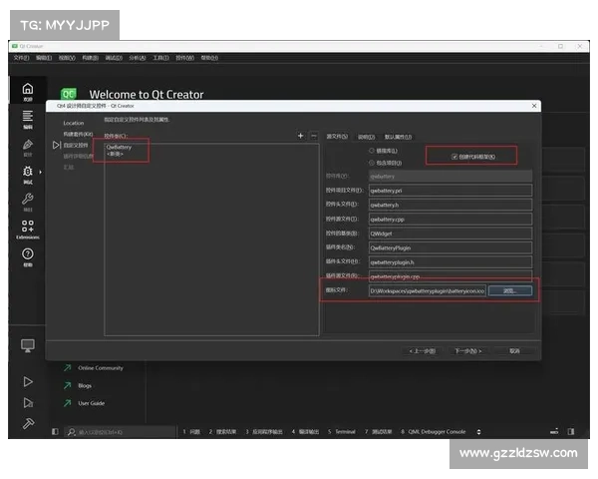Click the qwbatteryplugin.h header field
The height and width of the screenshot is (479, 598).
[450, 262]
